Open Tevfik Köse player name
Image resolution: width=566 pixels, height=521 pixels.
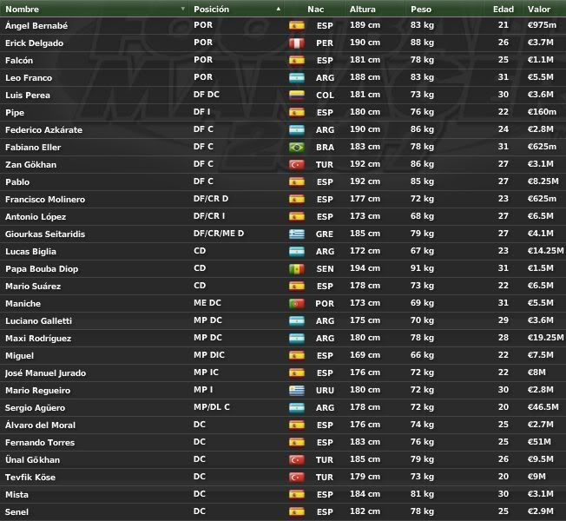[x=30, y=477]
